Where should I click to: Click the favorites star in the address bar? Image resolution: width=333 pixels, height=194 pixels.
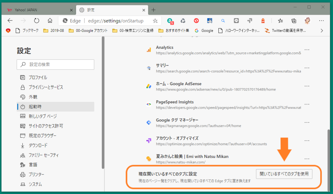(x=155, y=21)
